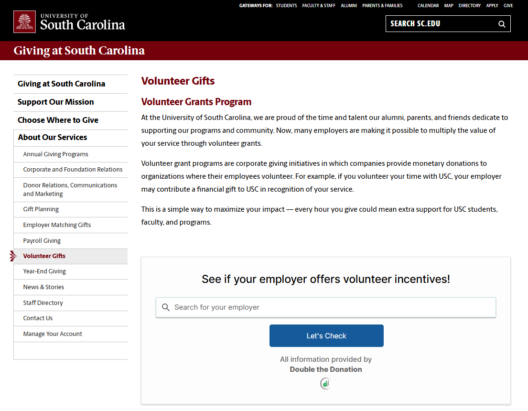
Task: Click the search magnifier icon in header
Action: [x=502, y=24]
